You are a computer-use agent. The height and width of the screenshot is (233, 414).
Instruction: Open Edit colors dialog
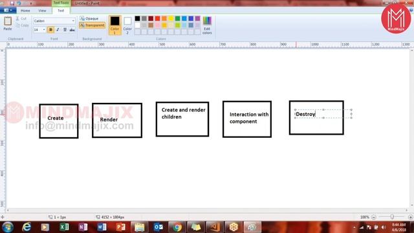(207, 25)
